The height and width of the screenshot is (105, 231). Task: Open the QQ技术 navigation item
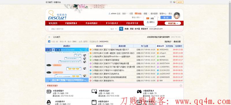click(x=112, y=23)
